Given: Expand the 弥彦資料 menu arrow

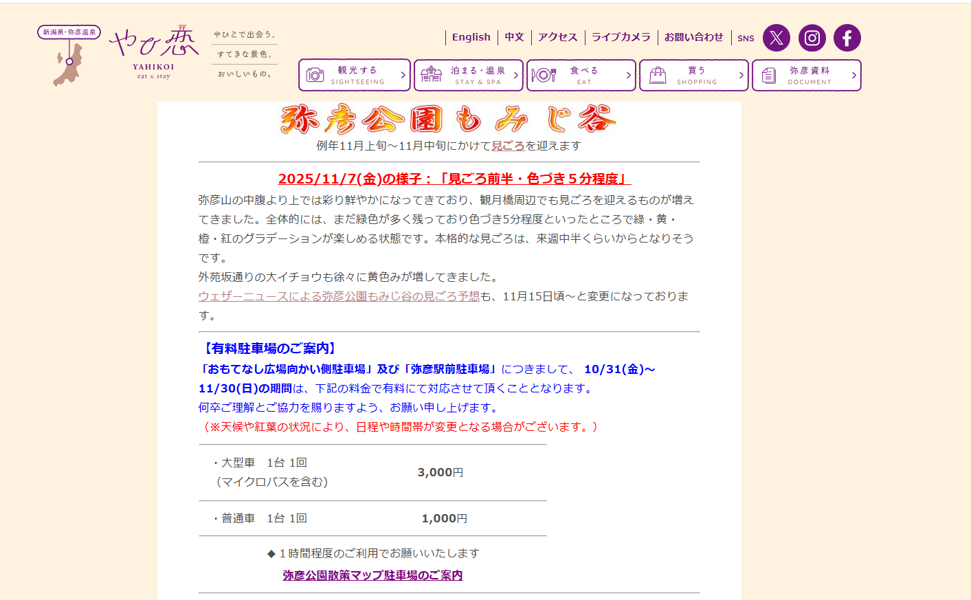Looking at the screenshot, I should pyautogui.click(x=853, y=76).
